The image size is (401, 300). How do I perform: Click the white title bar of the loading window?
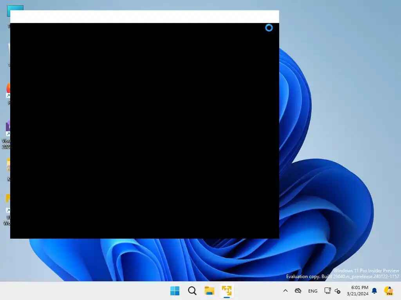point(145,16)
